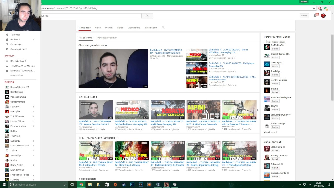Open the Video tab

(98, 28)
